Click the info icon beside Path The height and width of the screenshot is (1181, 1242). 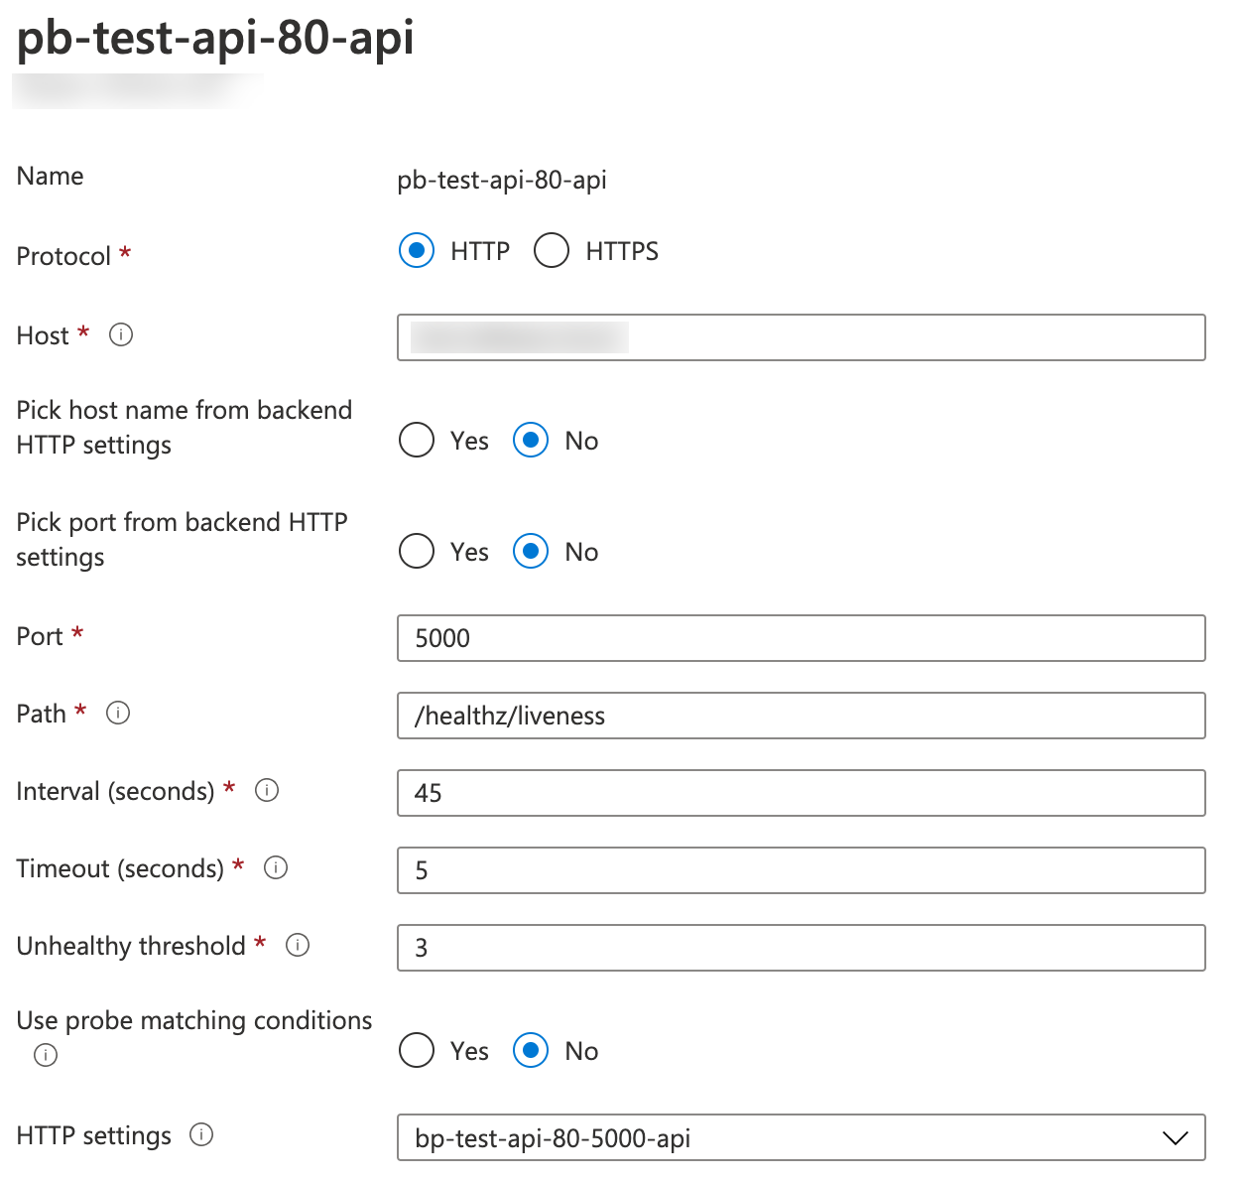(x=118, y=713)
